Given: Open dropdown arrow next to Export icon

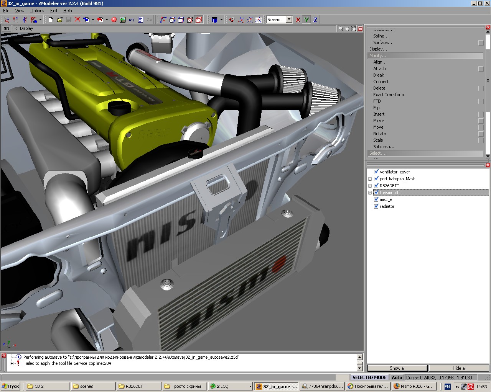Looking at the screenshot, I should [107, 20].
